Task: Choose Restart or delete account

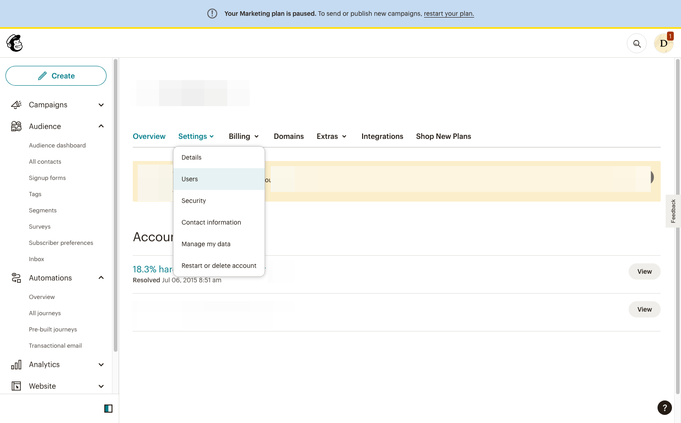Action: tap(219, 266)
